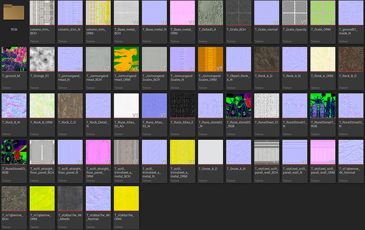Click the T_Jormungand Scales_ORM asset

pyautogui.click(x=211, y=60)
